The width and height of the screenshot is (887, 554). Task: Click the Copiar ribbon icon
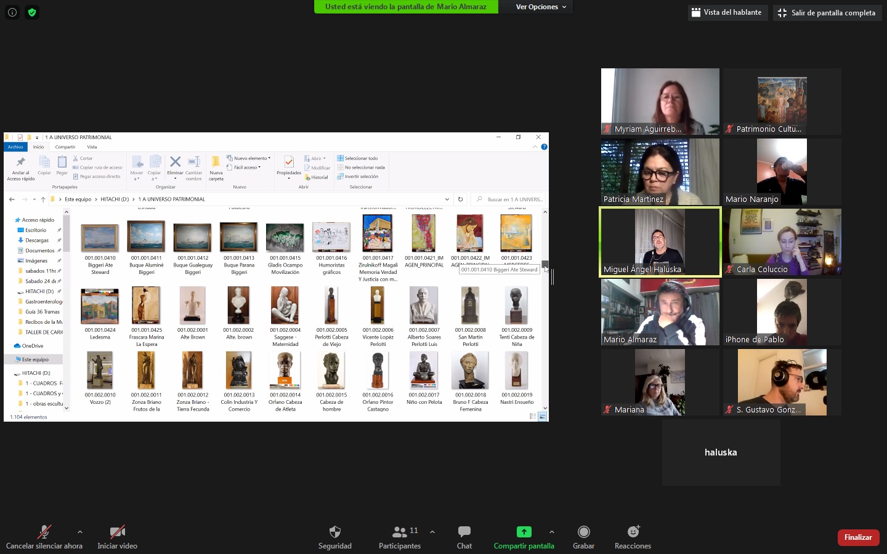click(44, 162)
